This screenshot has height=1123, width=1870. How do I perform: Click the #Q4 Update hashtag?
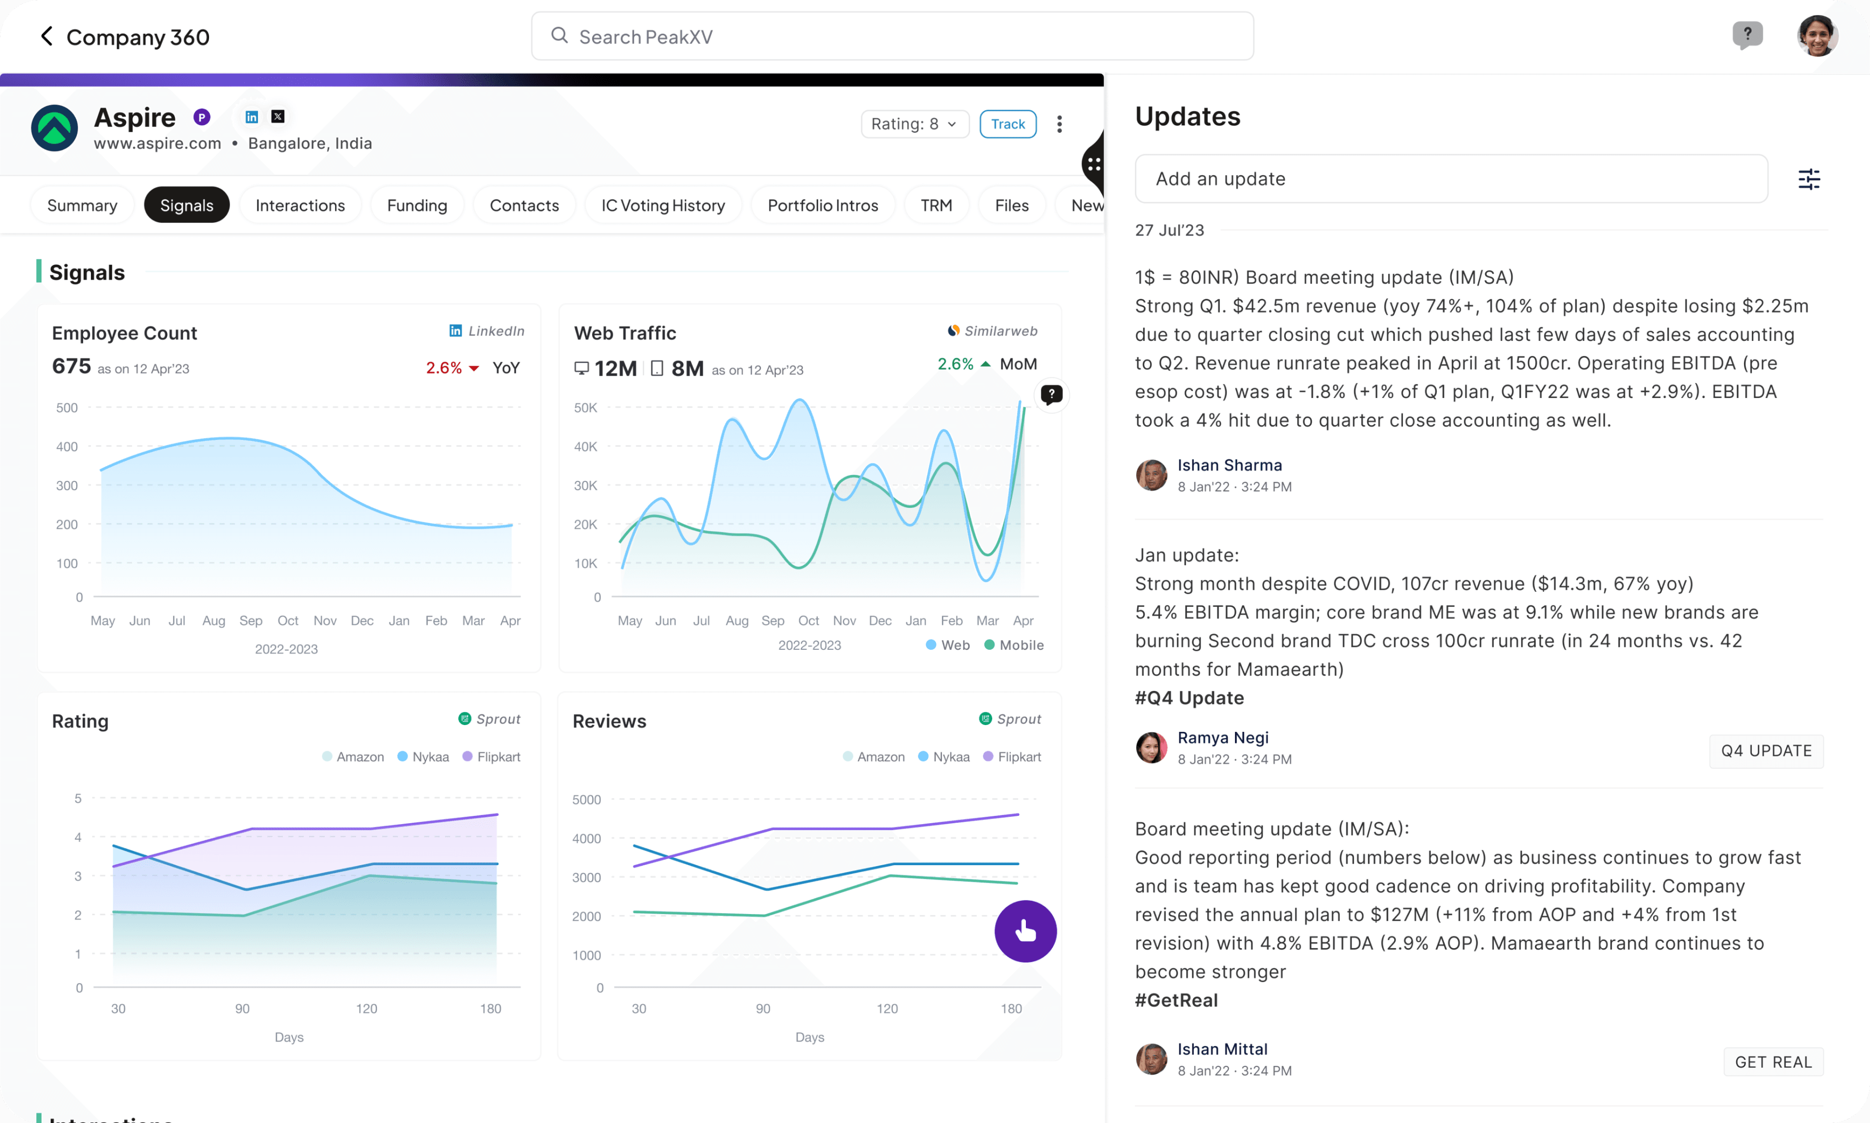click(x=1190, y=698)
